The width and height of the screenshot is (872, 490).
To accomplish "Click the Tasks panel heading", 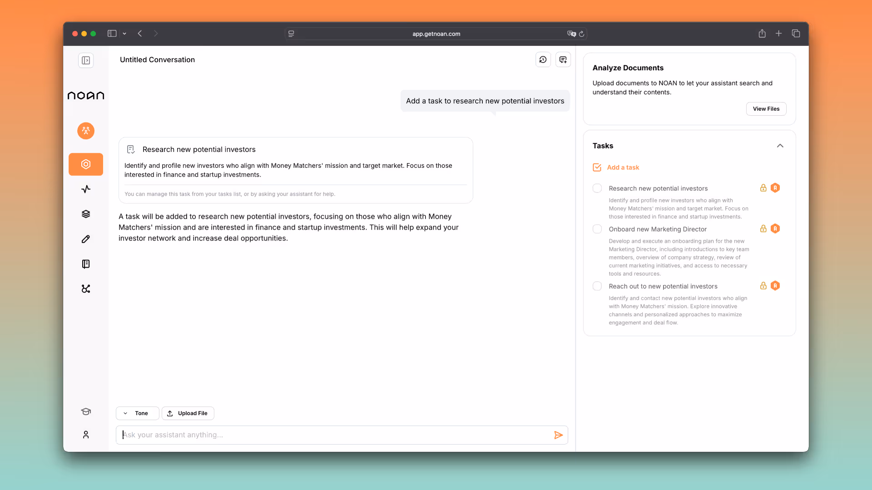I will click(603, 146).
